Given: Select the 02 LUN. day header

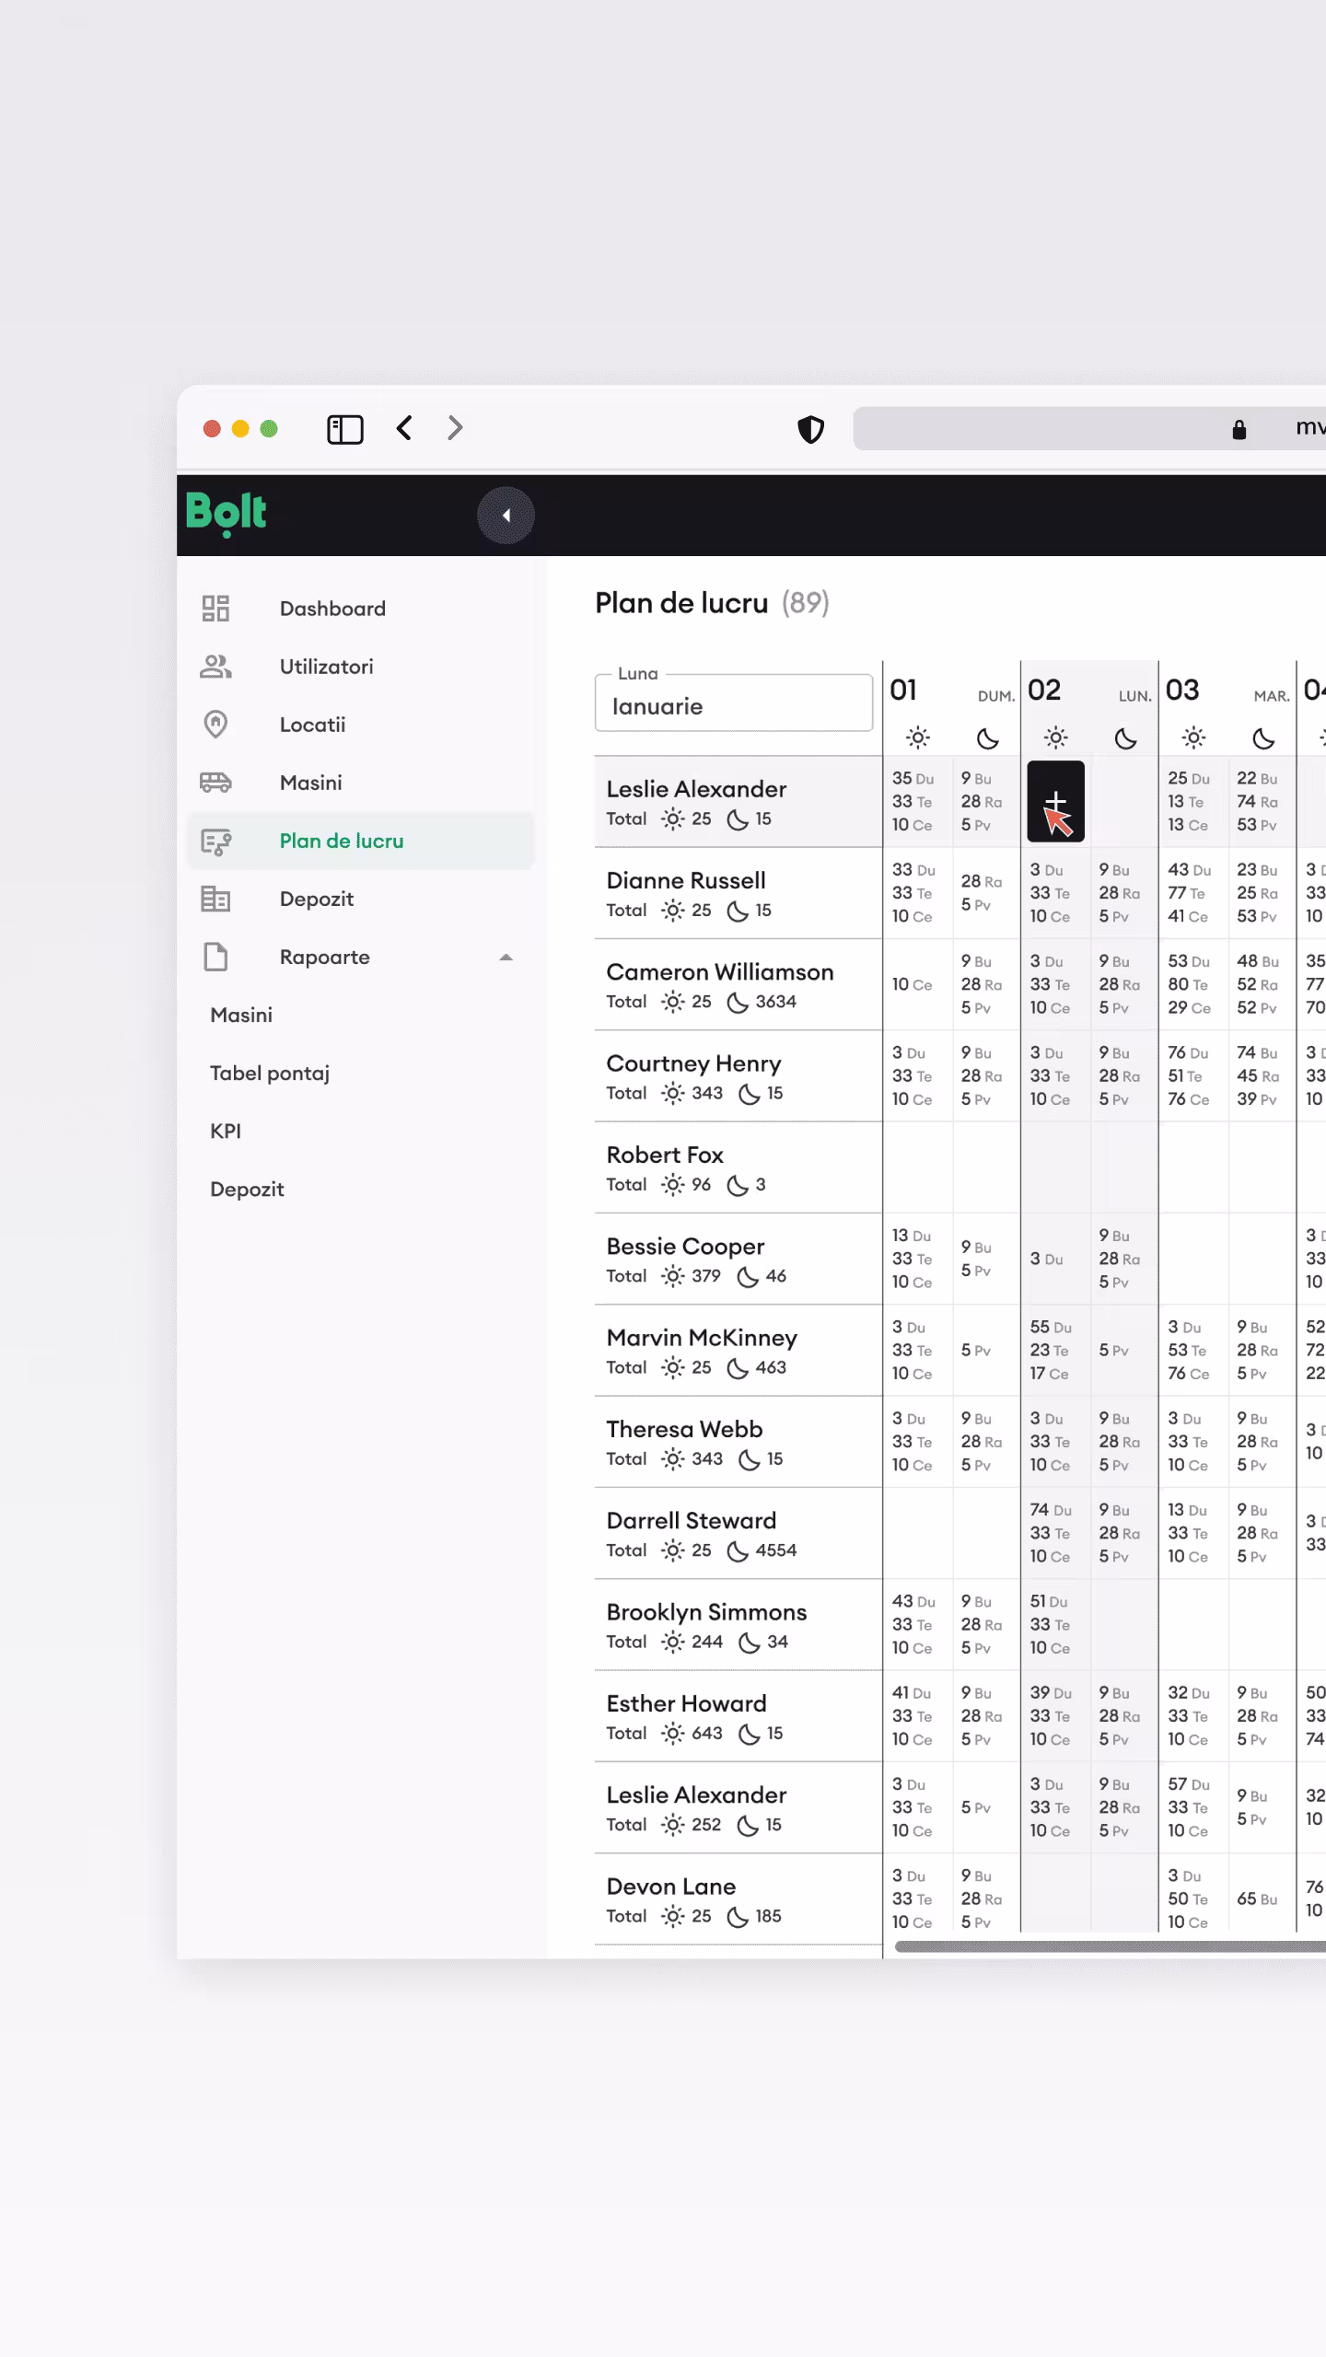Looking at the screenshot, I should [x=1089, y=691].
